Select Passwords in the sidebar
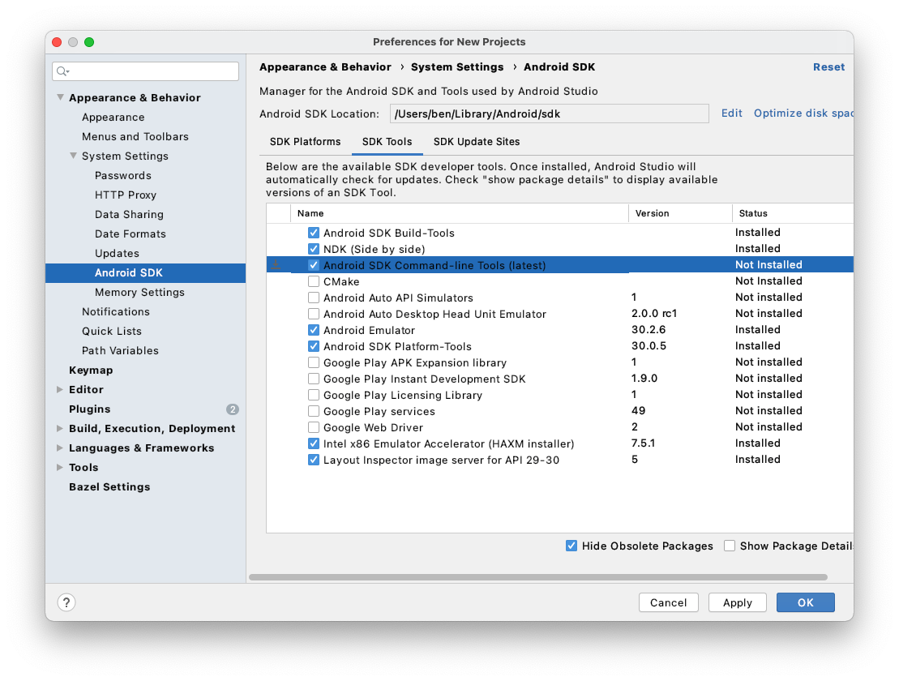This screenshot has height=681, width=899. coord(123,175)
